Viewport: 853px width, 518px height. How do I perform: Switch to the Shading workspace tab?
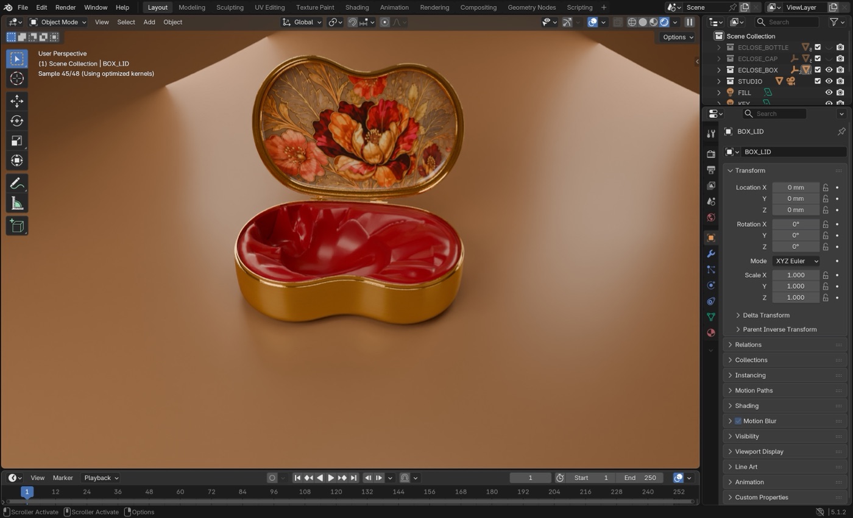click(356, 7)
